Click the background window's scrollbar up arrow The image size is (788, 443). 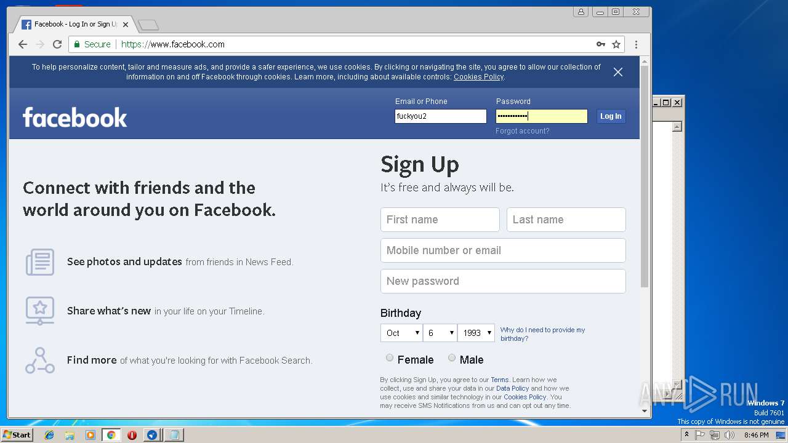[x=677, y=127]
